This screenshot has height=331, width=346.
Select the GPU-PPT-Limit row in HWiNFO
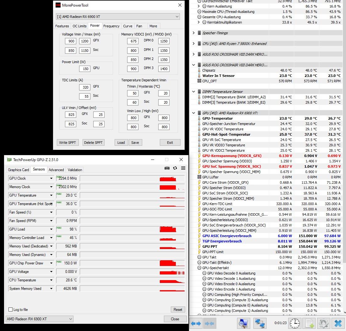266,252
